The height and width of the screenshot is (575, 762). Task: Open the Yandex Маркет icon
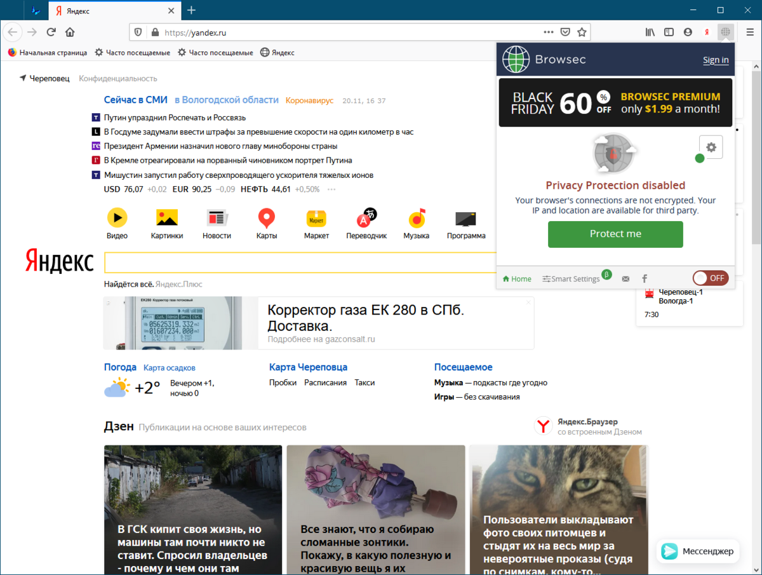[x=316, y=218]
